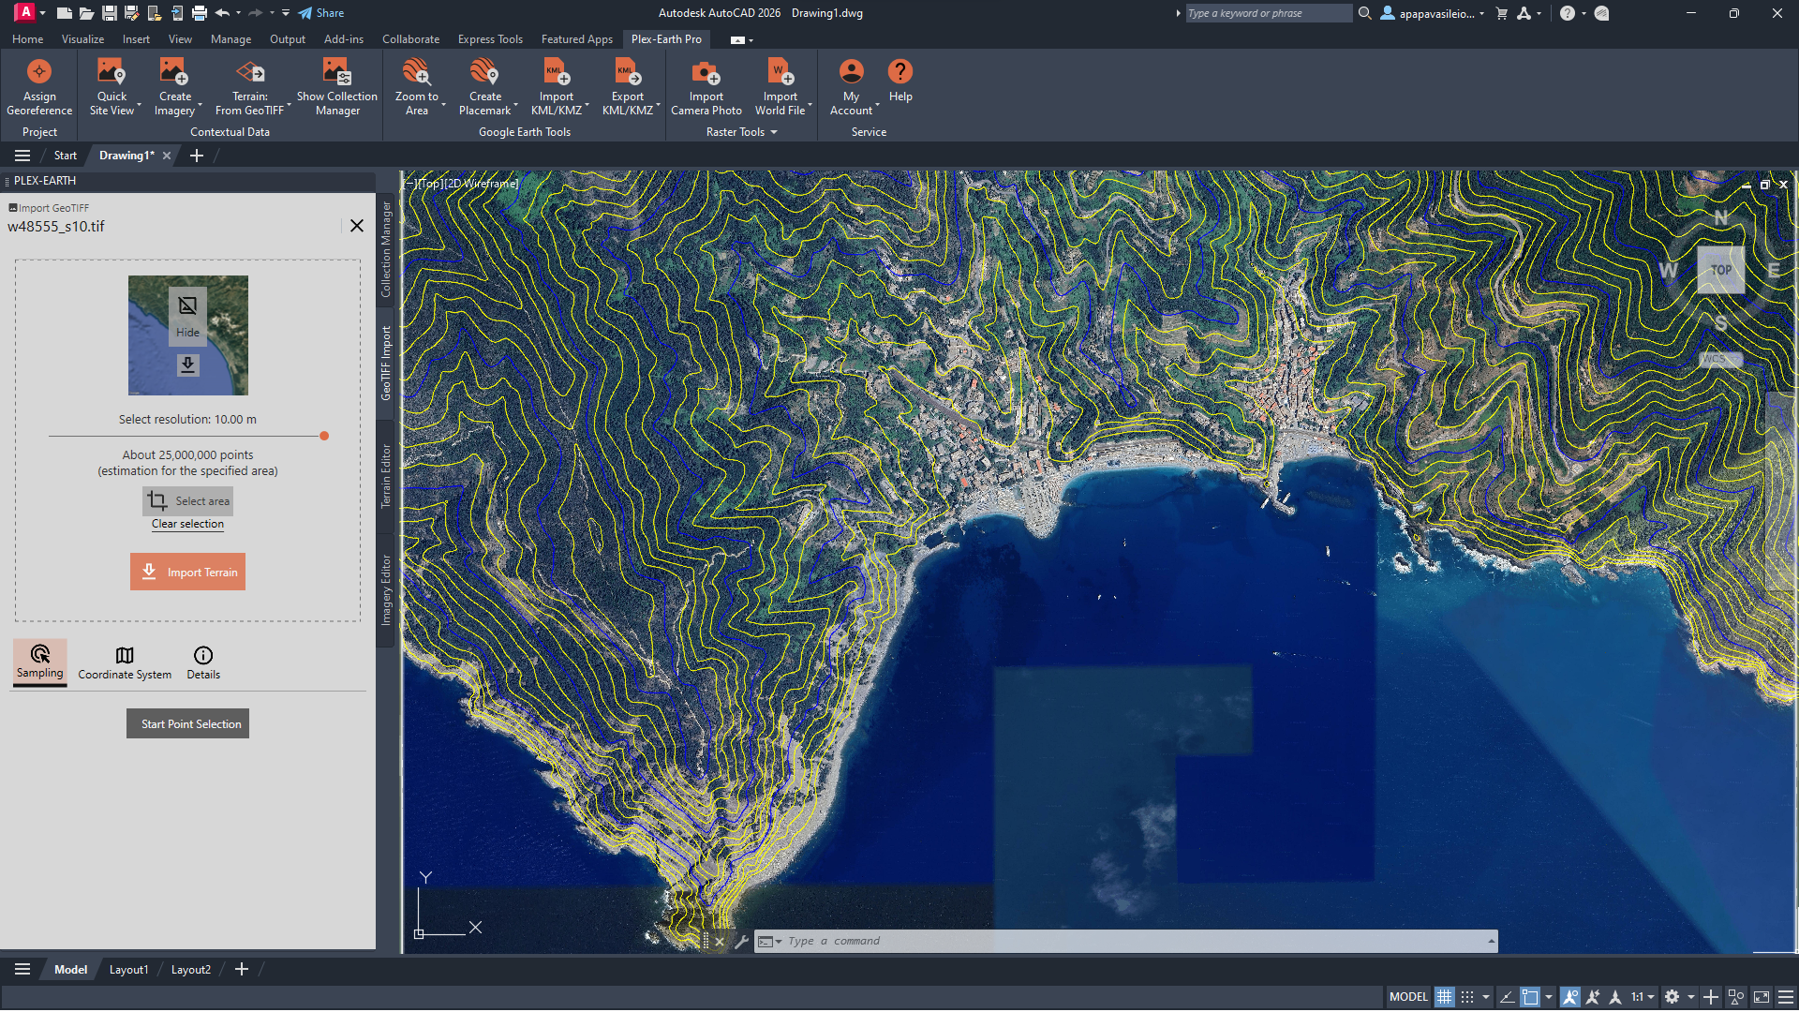Click the Assign Georeference icon
Image resolution: width=1799 pixels, height=1012 pixels.
click(x=39, y=72)
